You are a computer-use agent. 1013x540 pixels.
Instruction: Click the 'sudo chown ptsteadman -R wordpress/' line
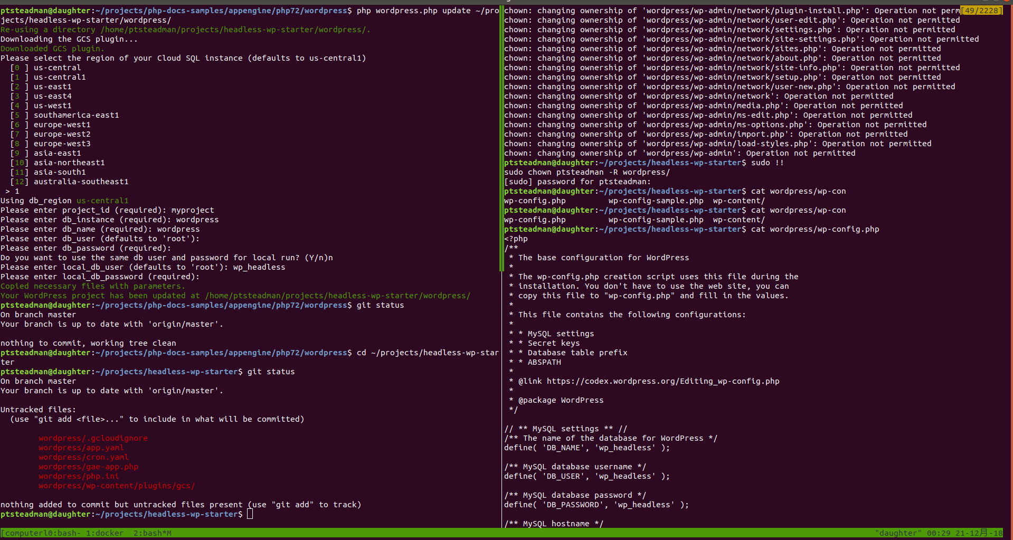click(587, 172)
